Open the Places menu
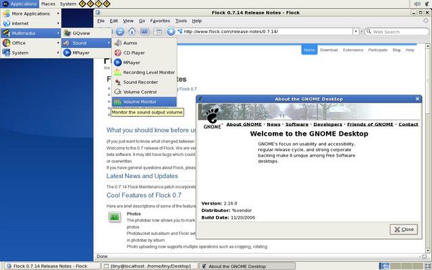432x270 pixels. [x=48, y=4]
